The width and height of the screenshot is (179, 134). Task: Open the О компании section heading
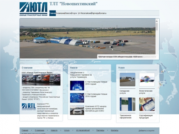tap(27, 68)
